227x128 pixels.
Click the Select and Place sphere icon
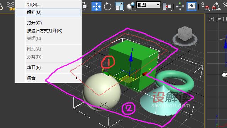click(x=131, y=6)
